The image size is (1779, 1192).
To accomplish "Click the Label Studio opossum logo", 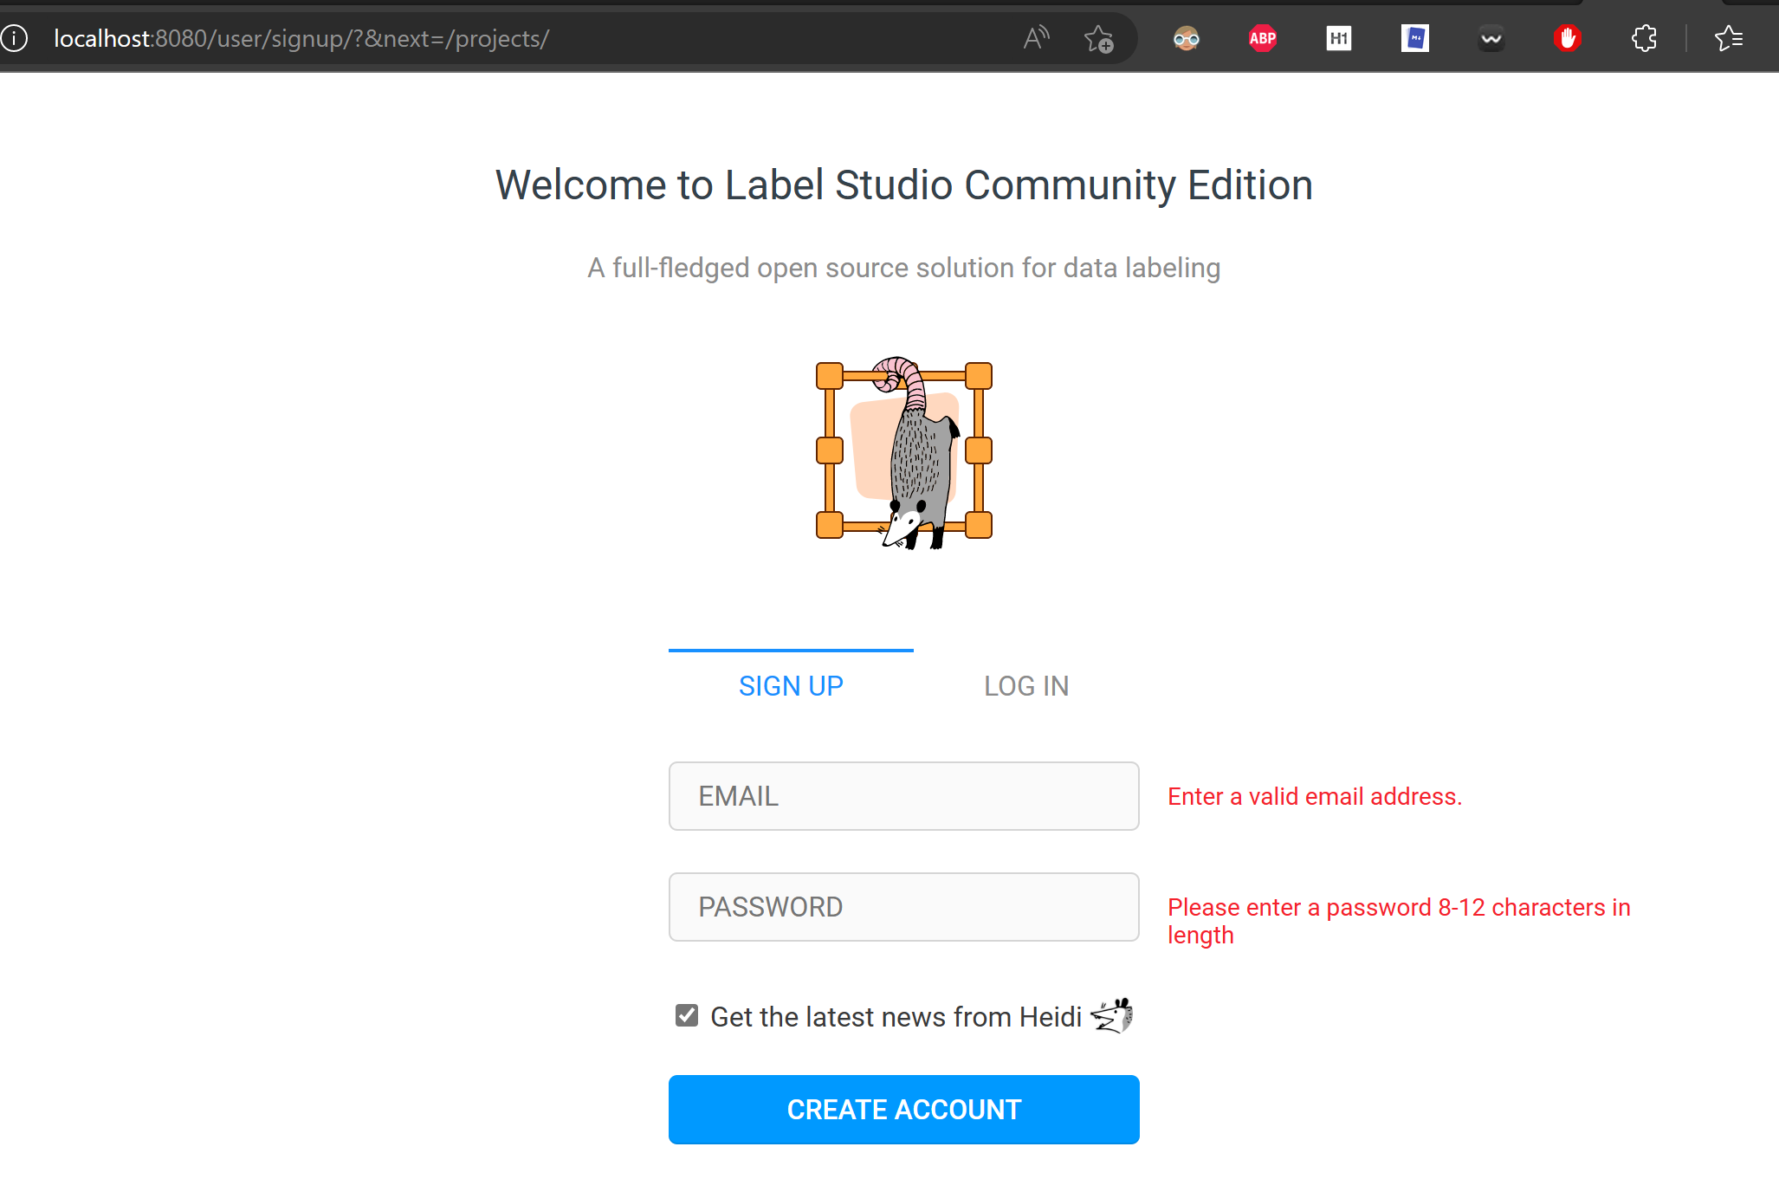I will pyautogui.click(x=904, y=452).
